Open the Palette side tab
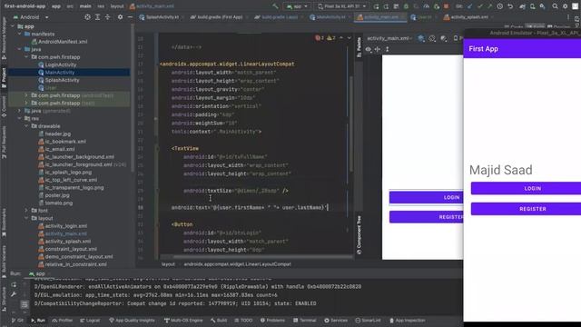Viewport: 581px width, 327px height. coord(359,47)
